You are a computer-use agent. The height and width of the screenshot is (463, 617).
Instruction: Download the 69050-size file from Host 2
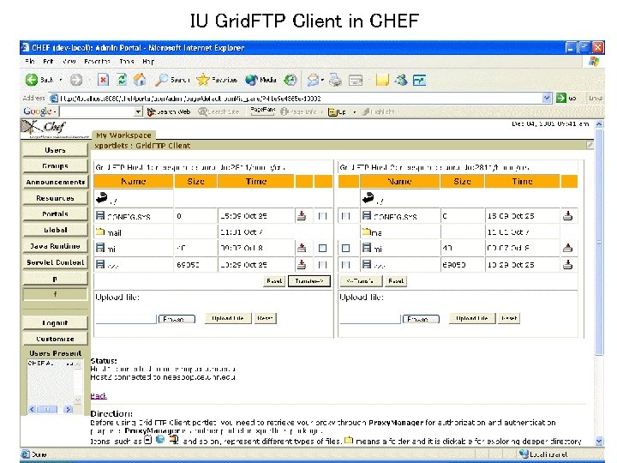[x=568, y=265]
